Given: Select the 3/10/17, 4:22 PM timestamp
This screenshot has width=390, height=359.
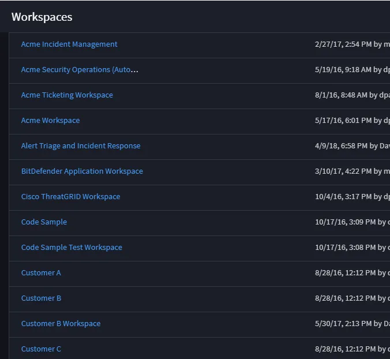Looking at the screenshot, I should (x=343, y=171).
